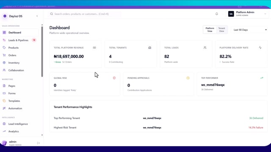This screenshot has width=271, height=152.
Task: Click the Leads & Pipelines icon
Action: coord(4,40)
